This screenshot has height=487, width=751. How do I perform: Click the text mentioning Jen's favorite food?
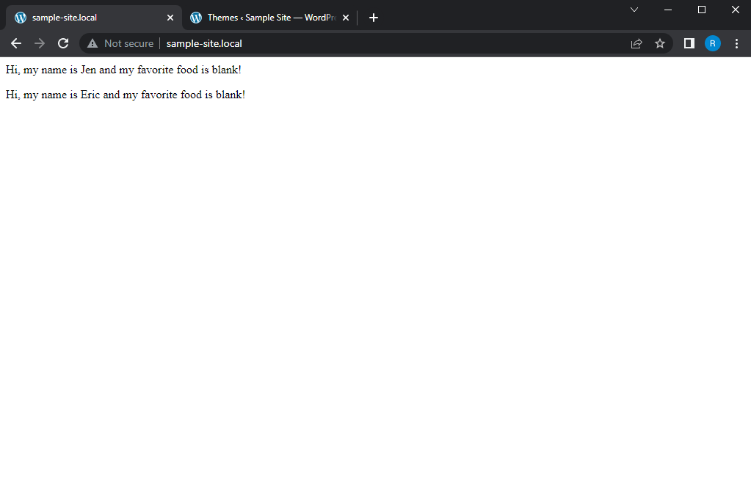pyautogui.click(x=123, y=70)
